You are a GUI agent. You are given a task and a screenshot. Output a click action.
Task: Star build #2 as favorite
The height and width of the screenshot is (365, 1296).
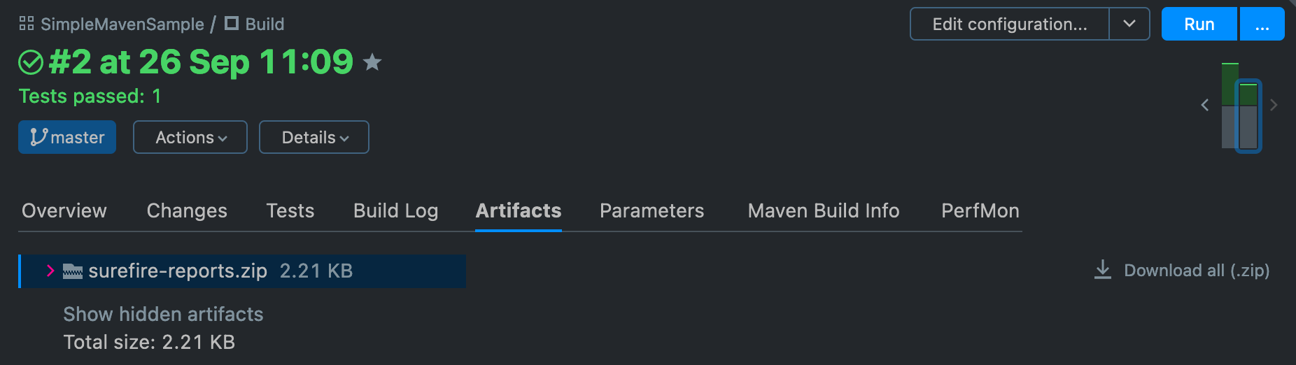click(x=372, y=63)
